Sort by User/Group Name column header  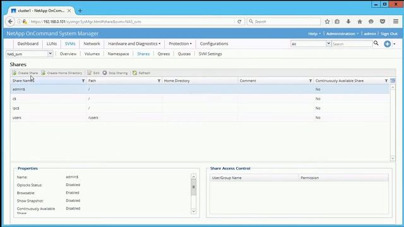coord(254,178)
